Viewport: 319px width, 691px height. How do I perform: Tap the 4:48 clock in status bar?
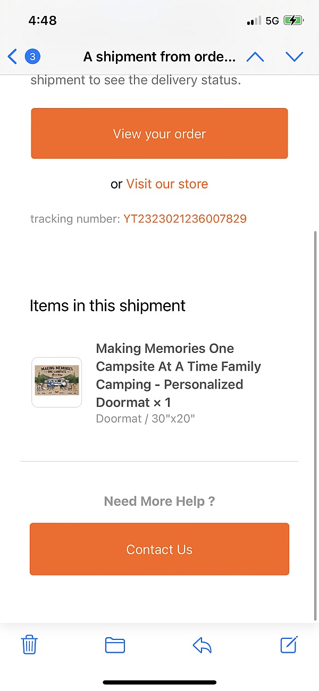(43, 21)
